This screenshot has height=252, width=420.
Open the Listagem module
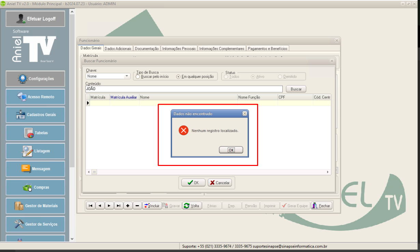pyautogui.click(x=35, y=151)
